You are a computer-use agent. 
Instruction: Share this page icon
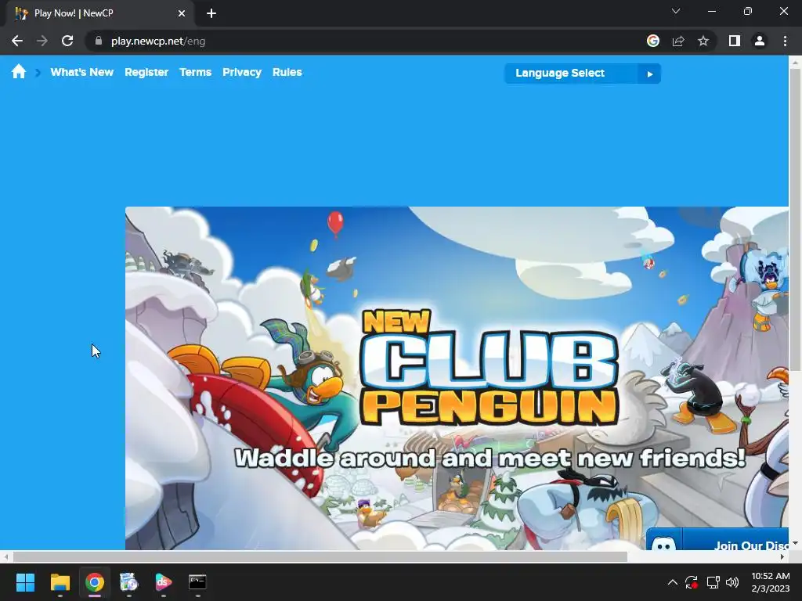pos(678,41)
